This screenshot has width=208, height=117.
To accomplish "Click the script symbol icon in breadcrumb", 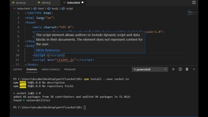I will click(63, 8).
